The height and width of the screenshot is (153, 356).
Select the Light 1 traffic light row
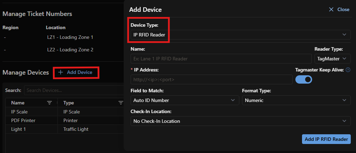[x=64, y=129]
